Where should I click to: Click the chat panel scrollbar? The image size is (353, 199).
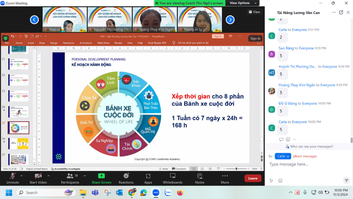pos(351,140)
